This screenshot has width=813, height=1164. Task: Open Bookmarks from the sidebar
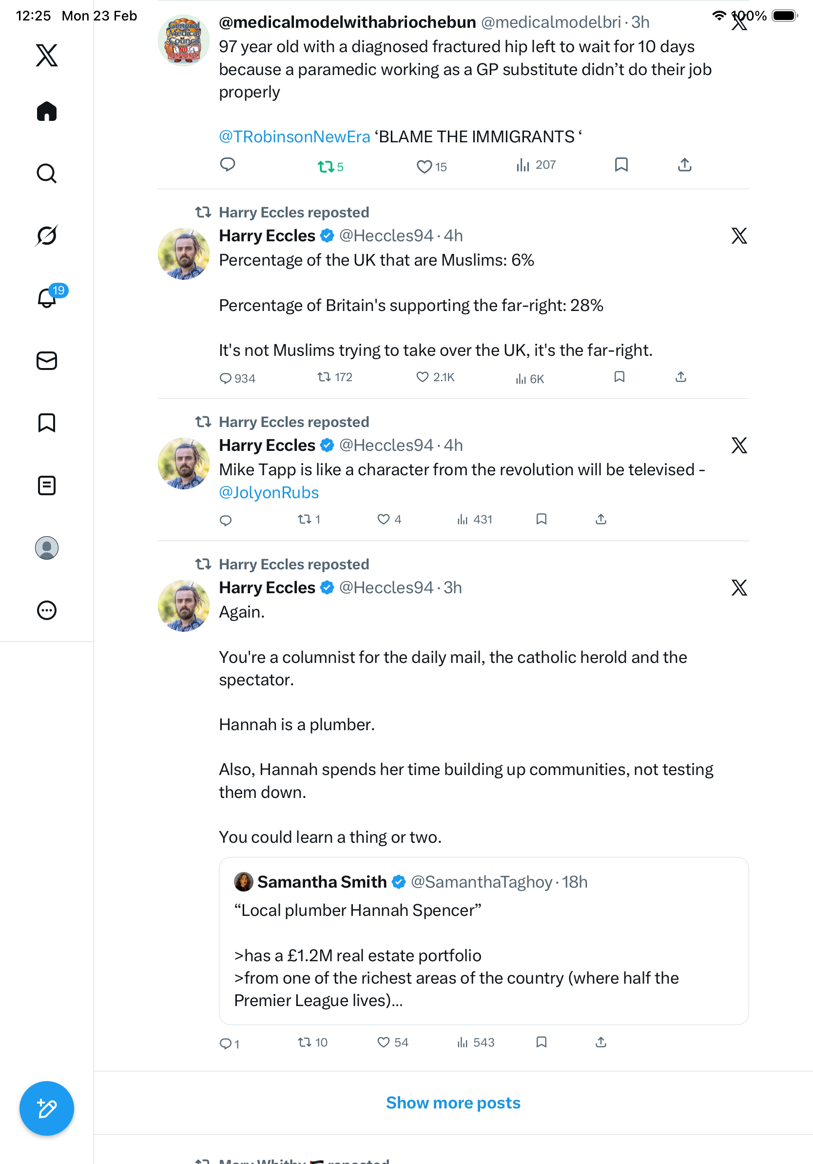(47, 423)
